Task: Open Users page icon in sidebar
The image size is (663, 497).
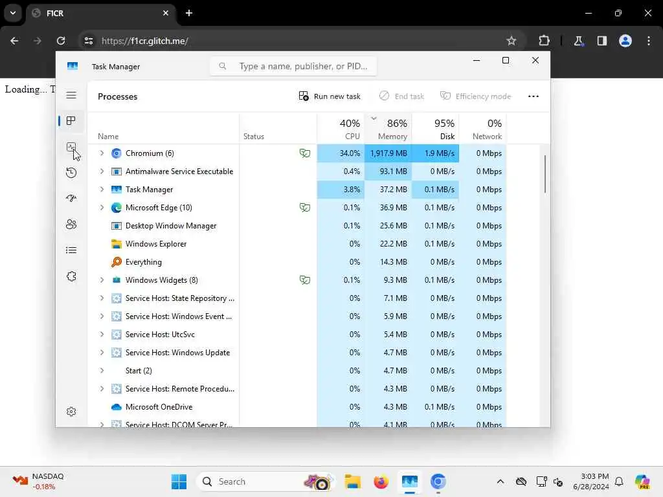Action: [x=71, y=224]
